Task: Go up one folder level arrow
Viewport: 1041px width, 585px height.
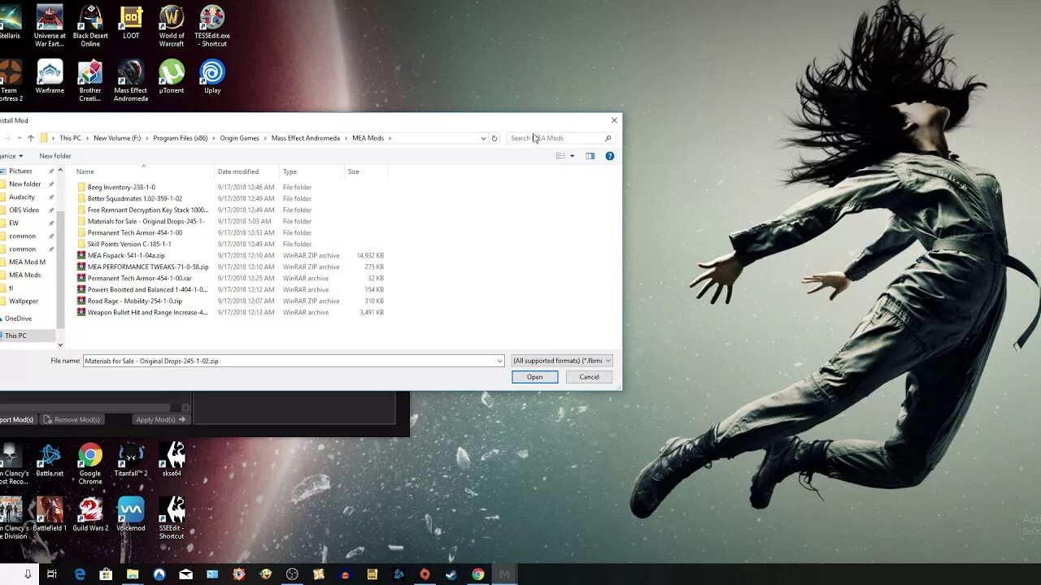Action: pos(30,138)
